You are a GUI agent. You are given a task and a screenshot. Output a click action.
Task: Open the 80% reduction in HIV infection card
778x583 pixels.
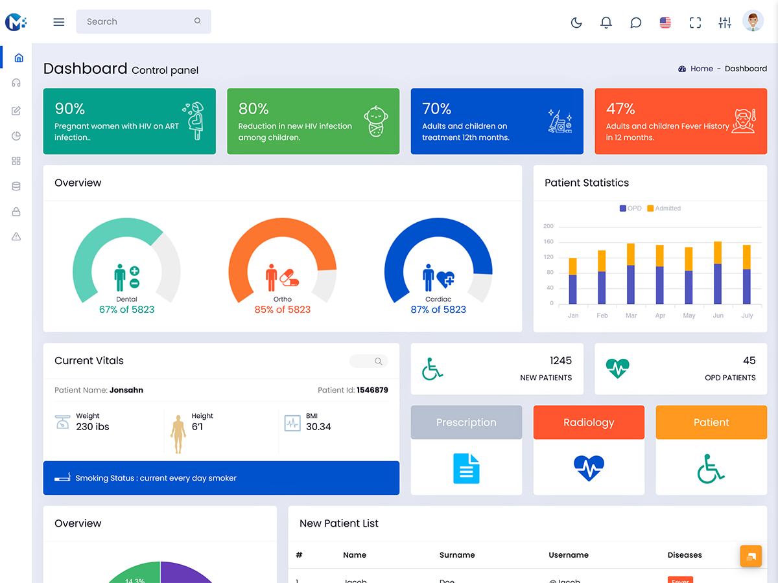[x=313, y=121]
